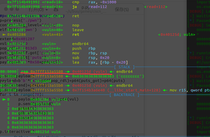210x137 pixels.
Task: Click the BACKTRACE section header
Action: (x=124, y=95)
